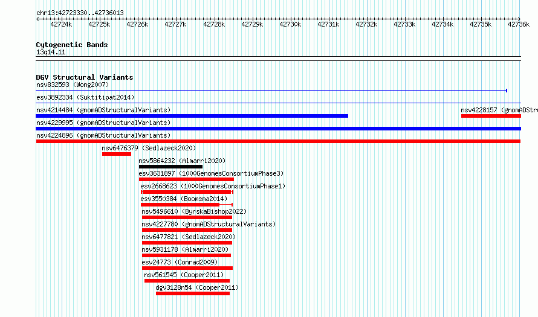Click the red bar under dgv3128n54
The width and height of the screenshot is (538, 317).
click(x=193, y=293)
